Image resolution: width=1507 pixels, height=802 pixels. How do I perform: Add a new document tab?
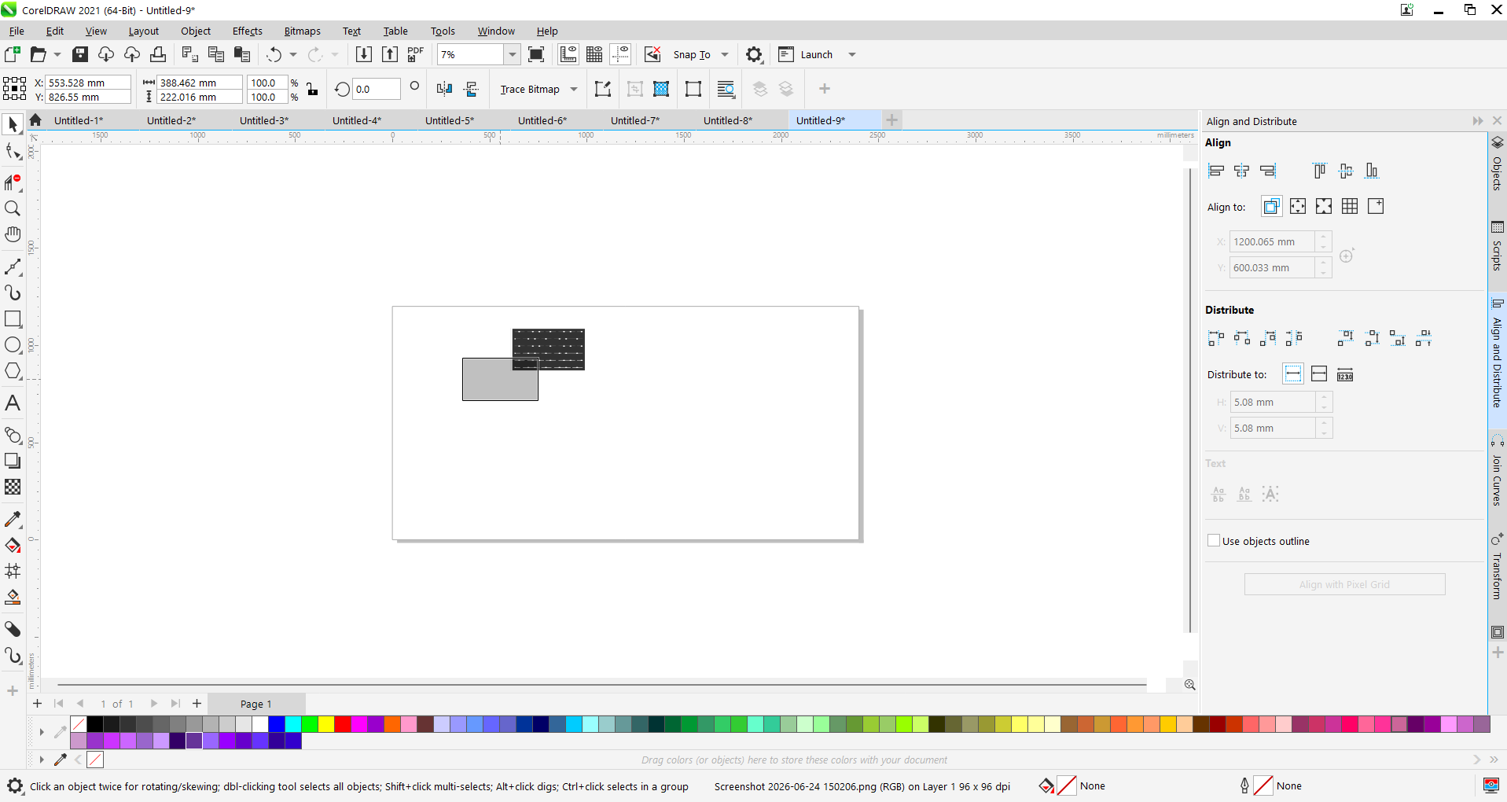click(x=891, y=120)
